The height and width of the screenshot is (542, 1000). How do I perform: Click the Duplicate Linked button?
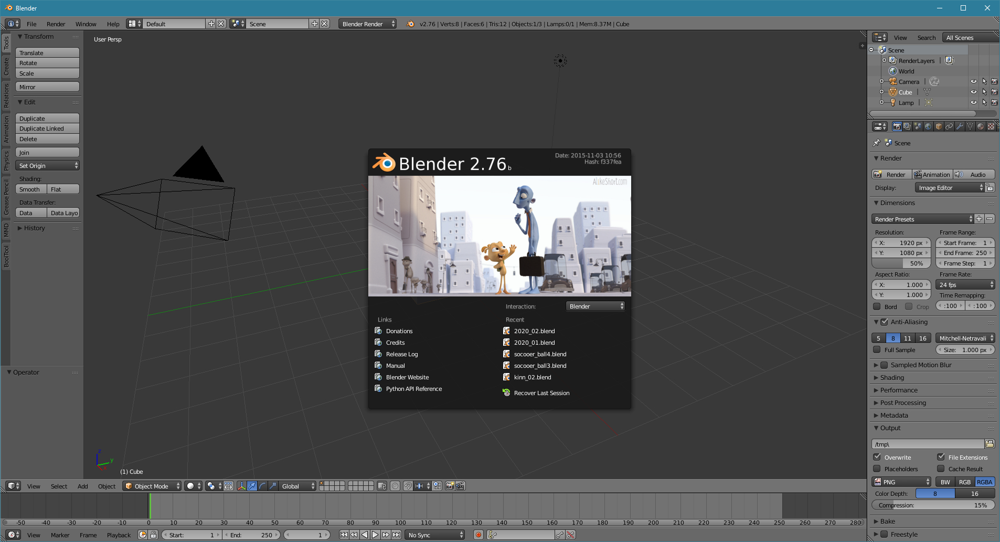point(47,129)
